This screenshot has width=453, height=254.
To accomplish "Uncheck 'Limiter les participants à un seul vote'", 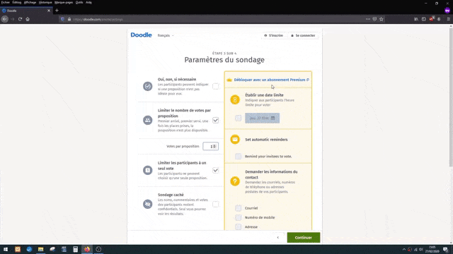I will (x=215, y=170).
